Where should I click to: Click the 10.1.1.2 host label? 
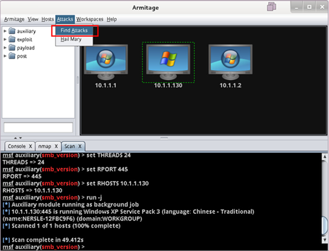click(230, 86)
